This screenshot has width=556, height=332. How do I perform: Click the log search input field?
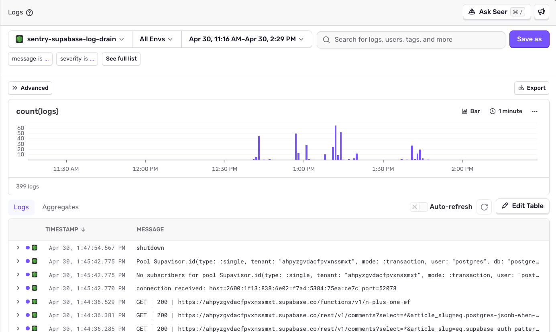pyautogui.click(x=411, y=40)
